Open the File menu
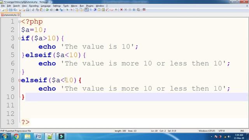The image size is (249, 140). (3, 6)
